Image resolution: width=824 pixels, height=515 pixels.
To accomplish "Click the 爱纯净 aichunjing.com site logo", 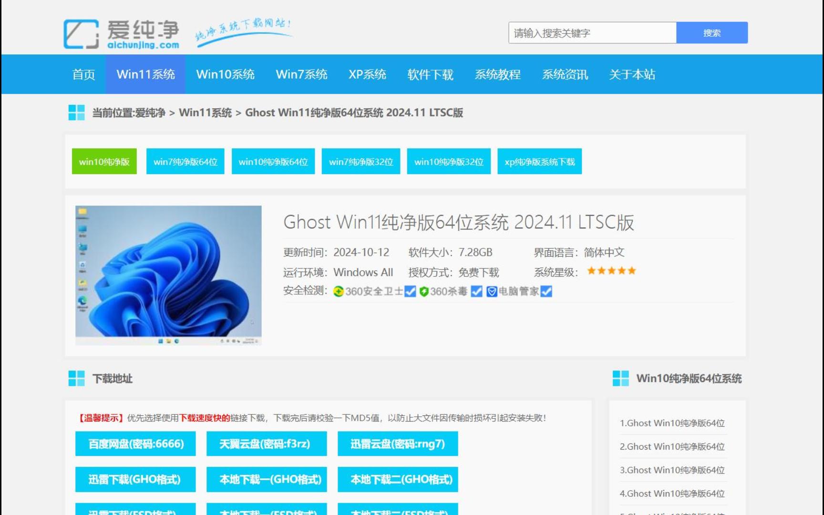I will point(122,33).
